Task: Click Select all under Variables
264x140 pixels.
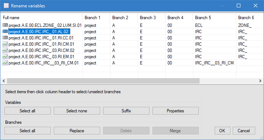Action: 28,111
